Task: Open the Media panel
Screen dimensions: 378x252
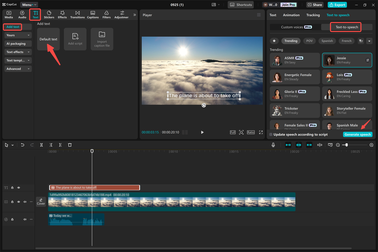Action: (x=9, y=14)
